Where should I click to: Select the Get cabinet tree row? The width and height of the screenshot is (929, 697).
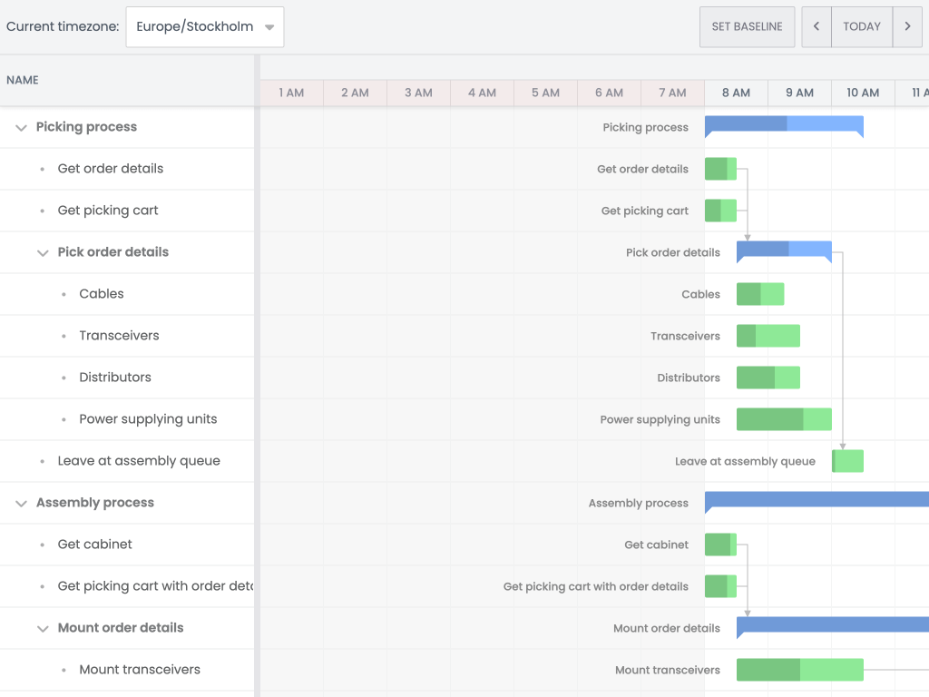coord(127,545)
